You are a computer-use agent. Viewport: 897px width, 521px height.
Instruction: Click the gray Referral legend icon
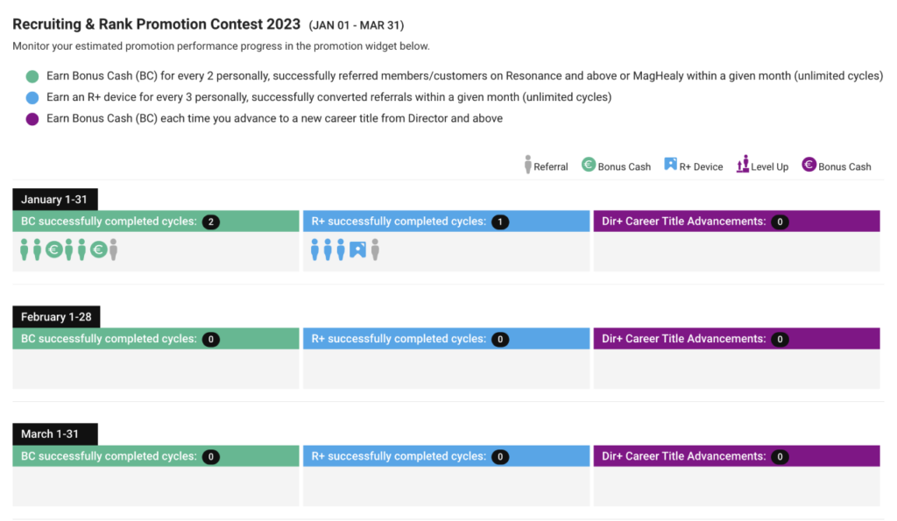coord(527,164)
